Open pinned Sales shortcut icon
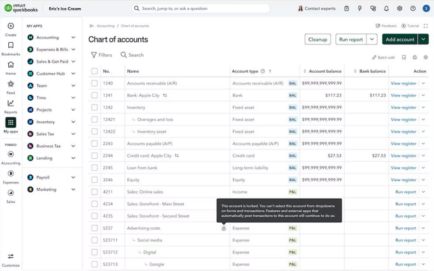Image resolution: width=434 pixels, height=271 pixels. 10,193
